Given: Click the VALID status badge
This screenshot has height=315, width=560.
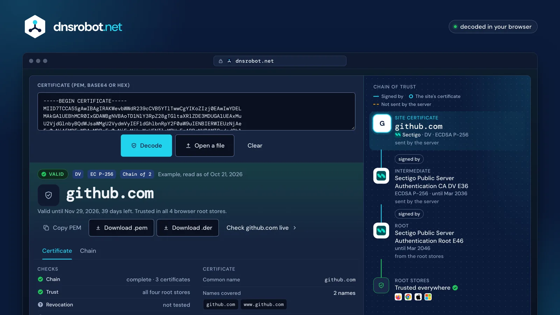Looking at the screenshot, I should coord(53,174).
